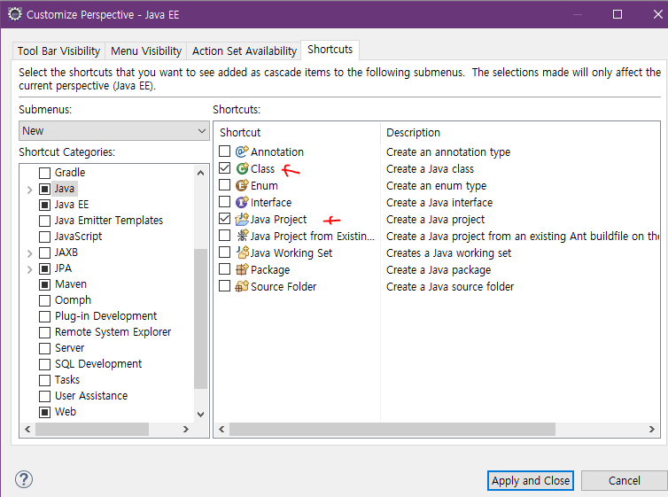This screenshot has width=668, height=497.
Task: Click 'Create a Java class' description
Action: [430, 169]
